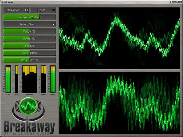183x137 pixels.
Task: Adjust the Volume -12.90 dB slider
Action: (29, 17)
